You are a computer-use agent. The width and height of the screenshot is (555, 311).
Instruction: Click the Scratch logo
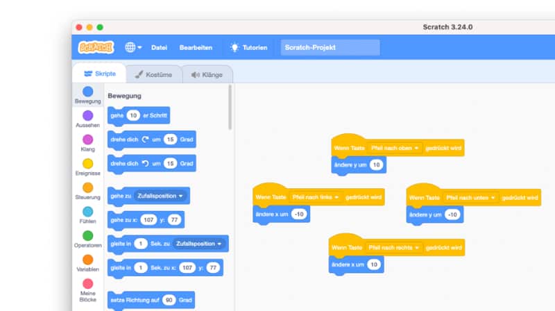tap(96, 47)
